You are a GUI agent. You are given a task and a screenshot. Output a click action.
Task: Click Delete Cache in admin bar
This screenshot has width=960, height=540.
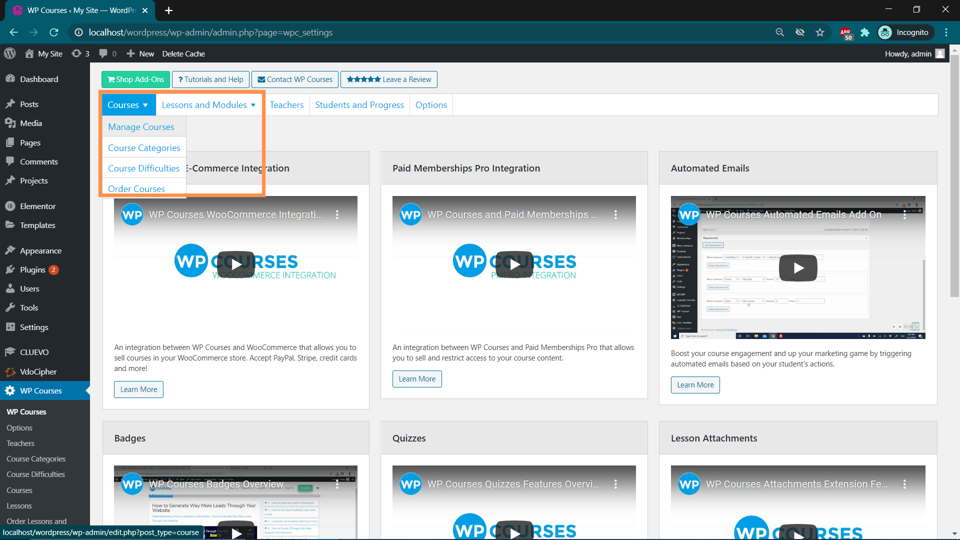point(183,53)
